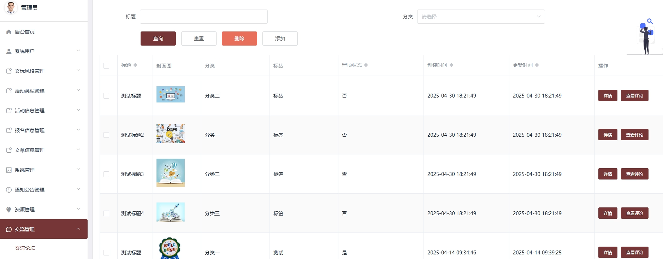Click the icon beside 文章信息管理
Image resolution: width=663 pixels, height=259 pixels.
[9, 150]
